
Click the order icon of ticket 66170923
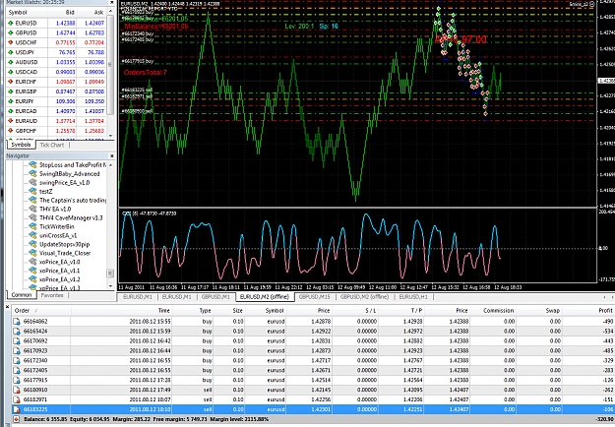coord(17,350)
